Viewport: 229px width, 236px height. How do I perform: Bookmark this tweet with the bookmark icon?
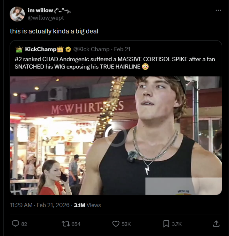pyautogui.click(x=166, y=224)
